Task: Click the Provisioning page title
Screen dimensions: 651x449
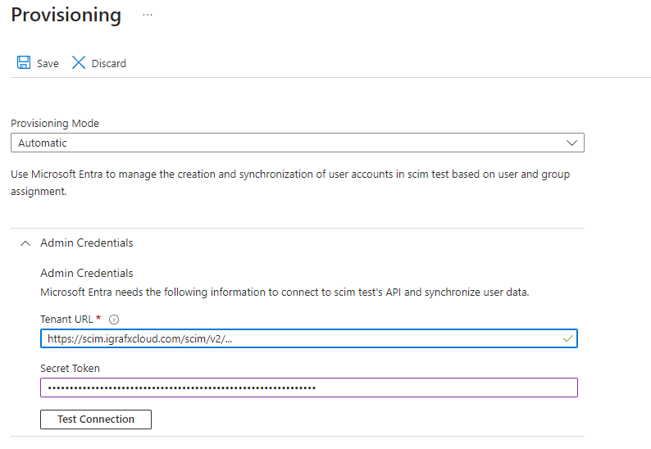Action: point(66,15)
